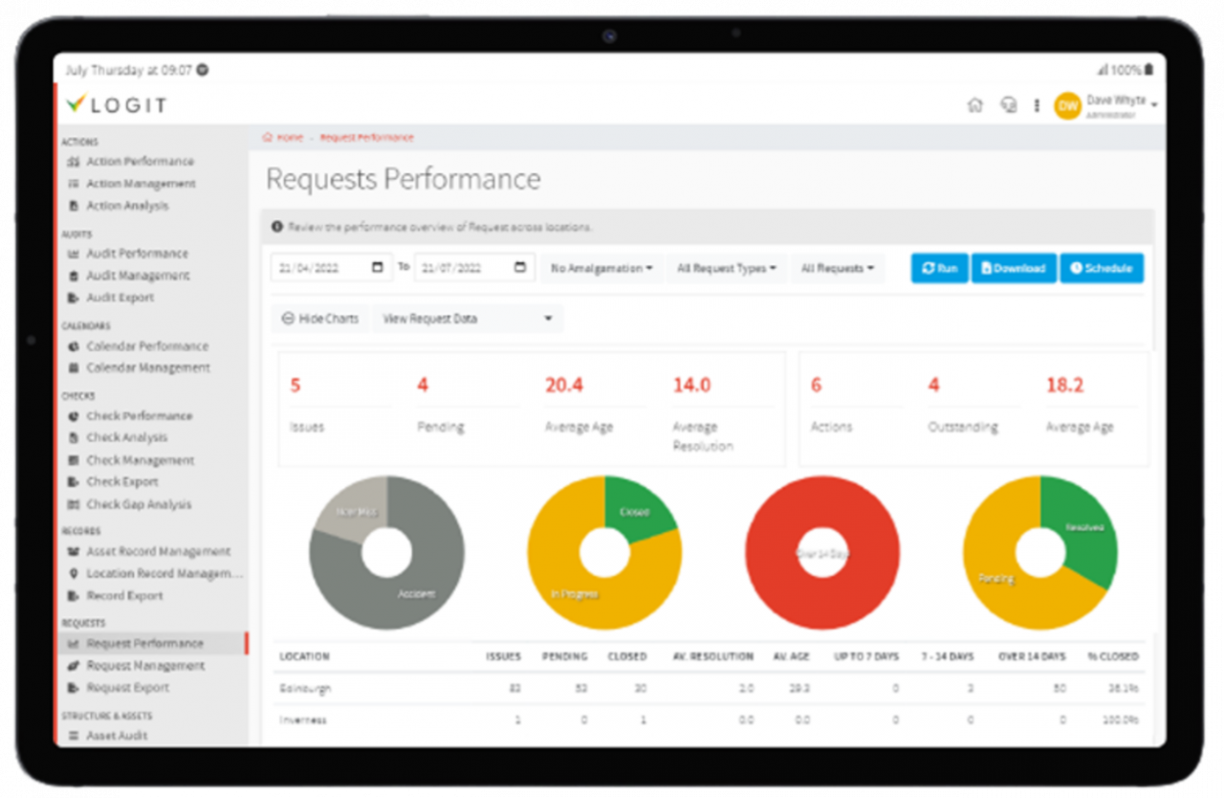The height and width of the screenshot is (798, 1224).
Task: Click the Location column header
Action: [x=304, y=656]
